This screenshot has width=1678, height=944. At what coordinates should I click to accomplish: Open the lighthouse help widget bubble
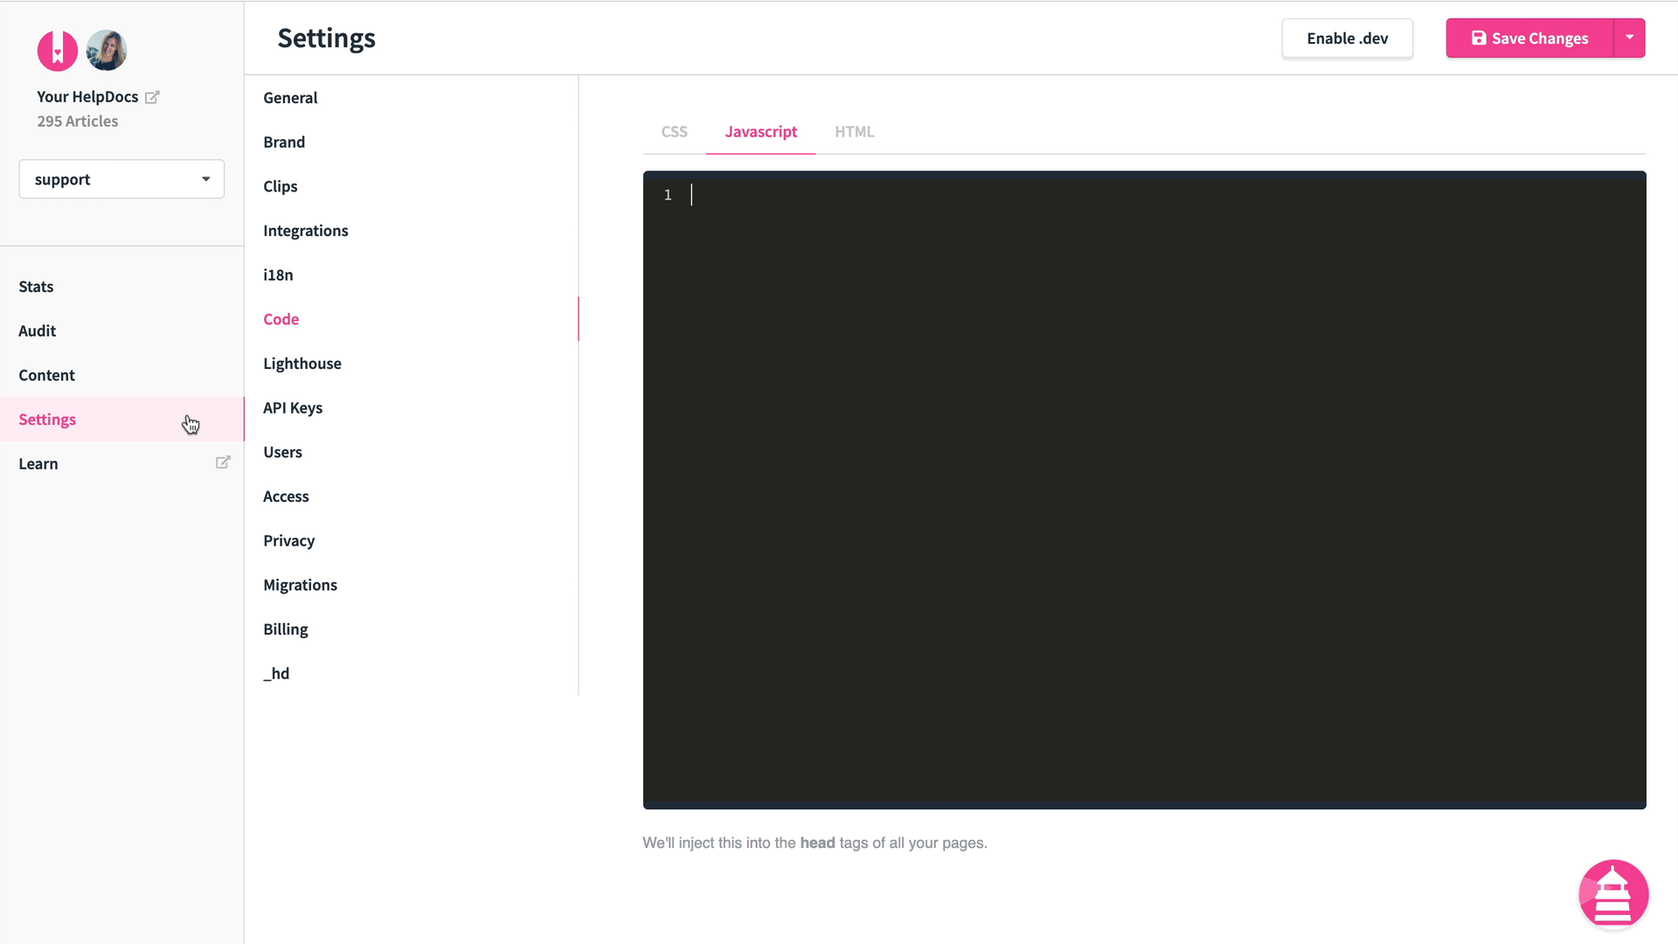1613,894
